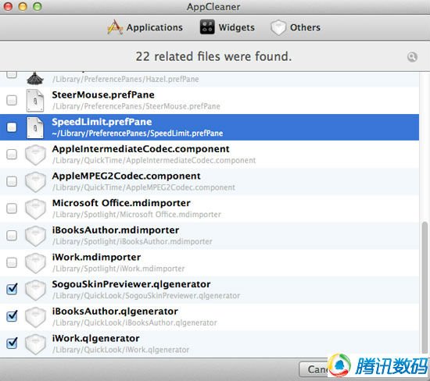
Task: Select the SogouSkinPreviewer.qlgenerator name
Action: [x=131, y=284]
